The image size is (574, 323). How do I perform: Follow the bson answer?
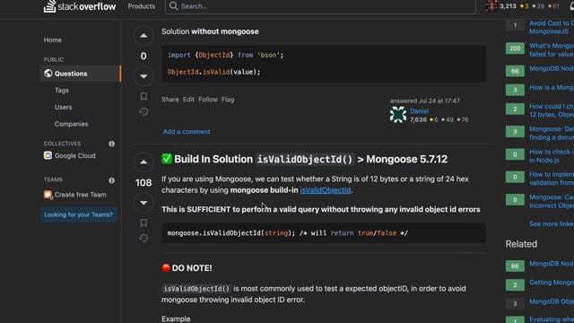pos(208,100)
